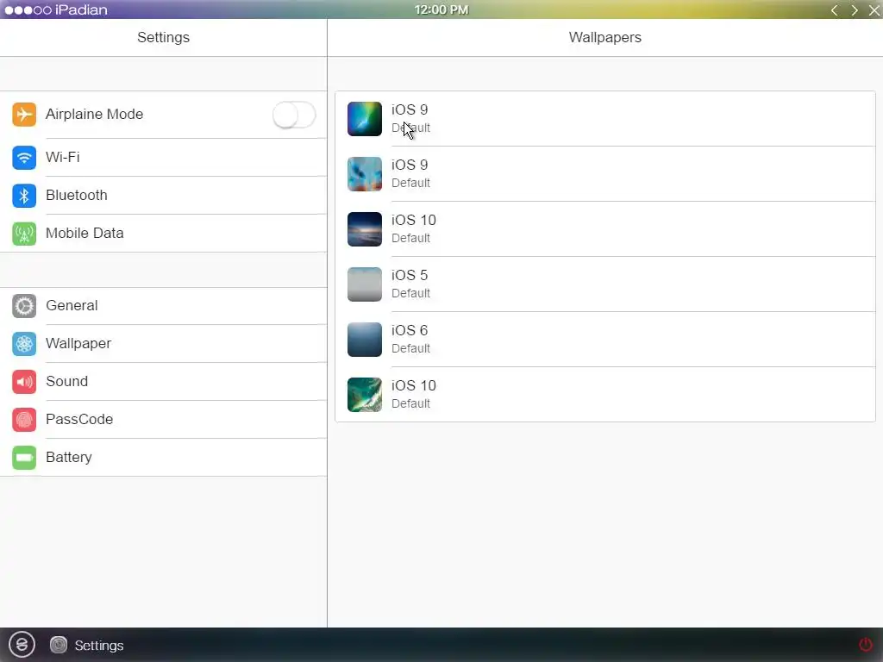Image resolution: width=883 pixels, height=662 pixels.
Task: Select the first iOS 9 green aurora thumbnail
Action: click(x=365, y=119)
